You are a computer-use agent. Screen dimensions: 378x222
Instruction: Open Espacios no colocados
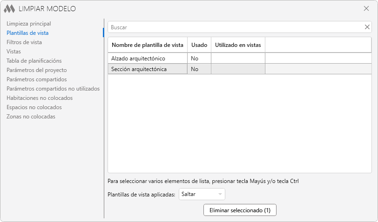[x=34, y=107]
